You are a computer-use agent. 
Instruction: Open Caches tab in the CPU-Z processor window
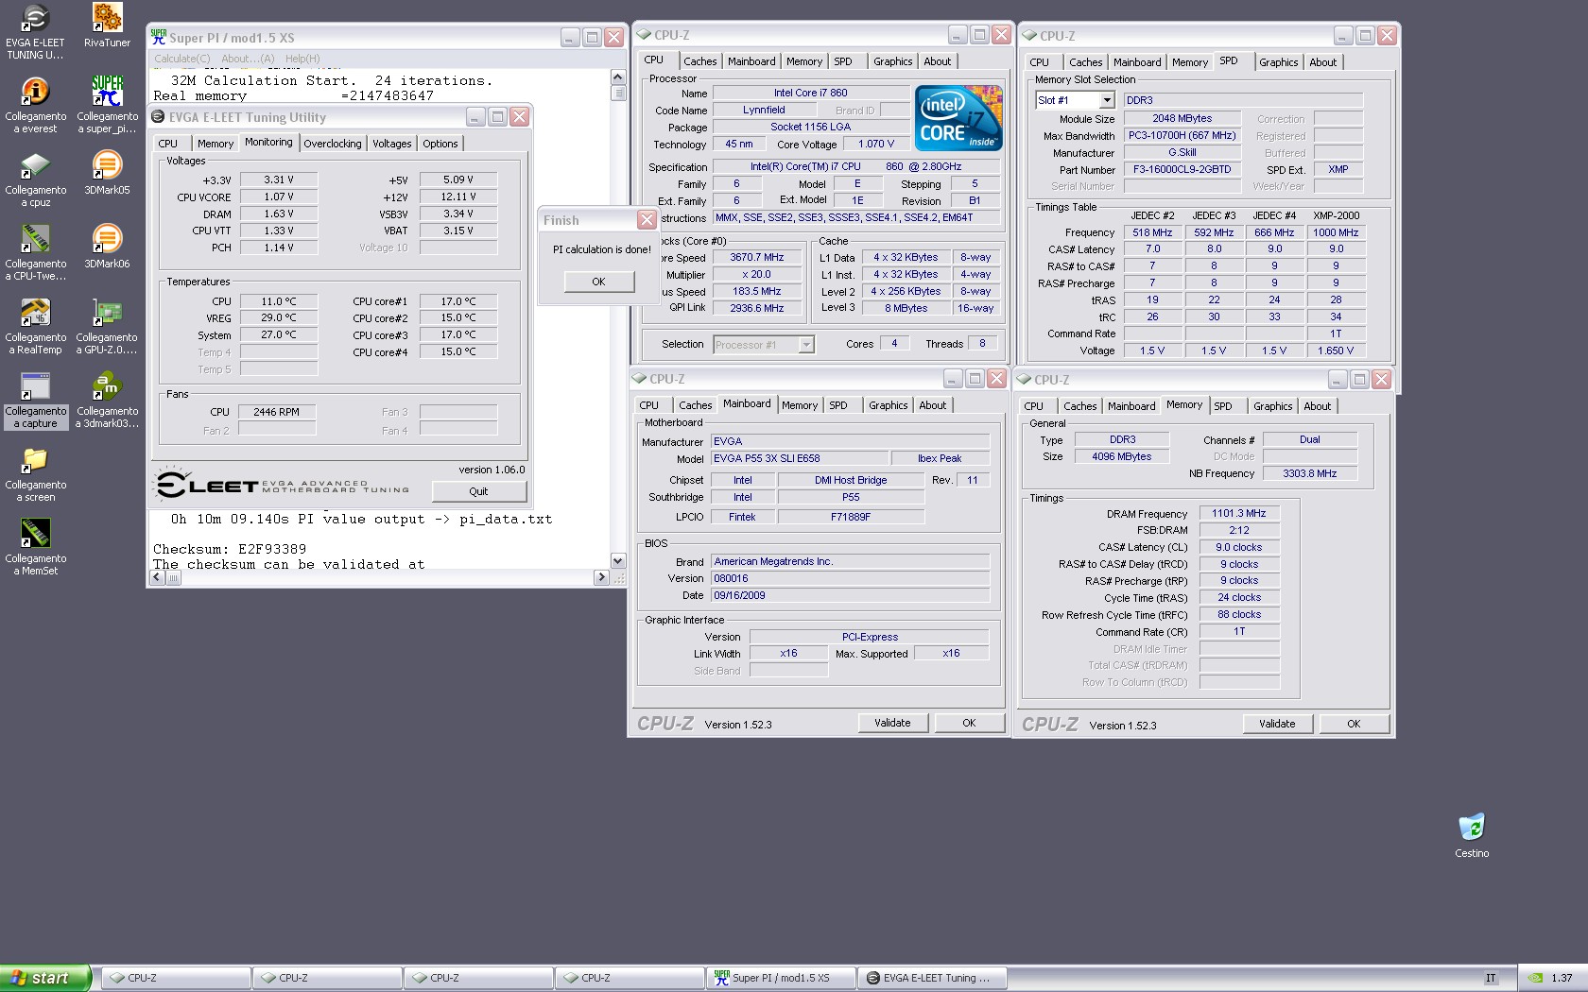700,61
